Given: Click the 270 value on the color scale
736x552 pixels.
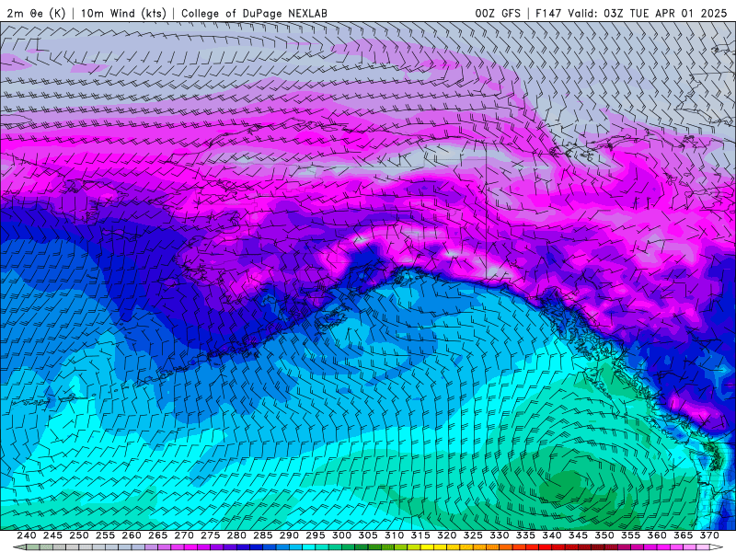Looking at the screenshot, I should [x=184, y=535].
